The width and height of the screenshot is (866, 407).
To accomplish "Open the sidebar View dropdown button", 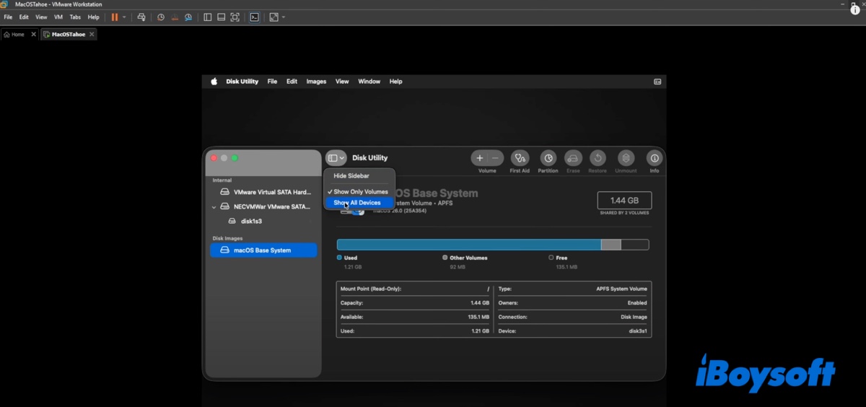I will [336, 158].
